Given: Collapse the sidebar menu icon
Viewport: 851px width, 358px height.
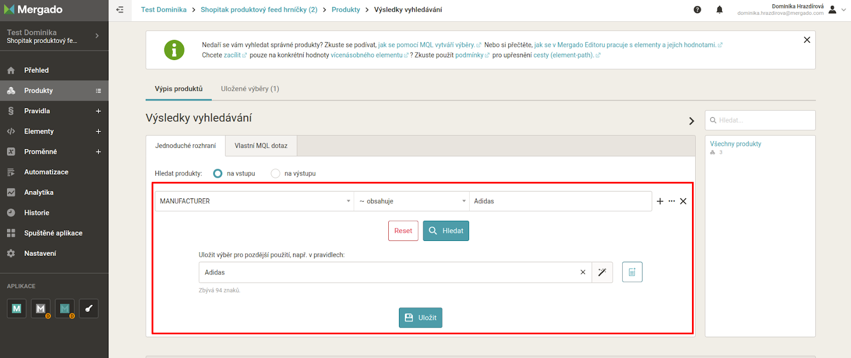Looking at the screenshot, I should coord(120,10).
